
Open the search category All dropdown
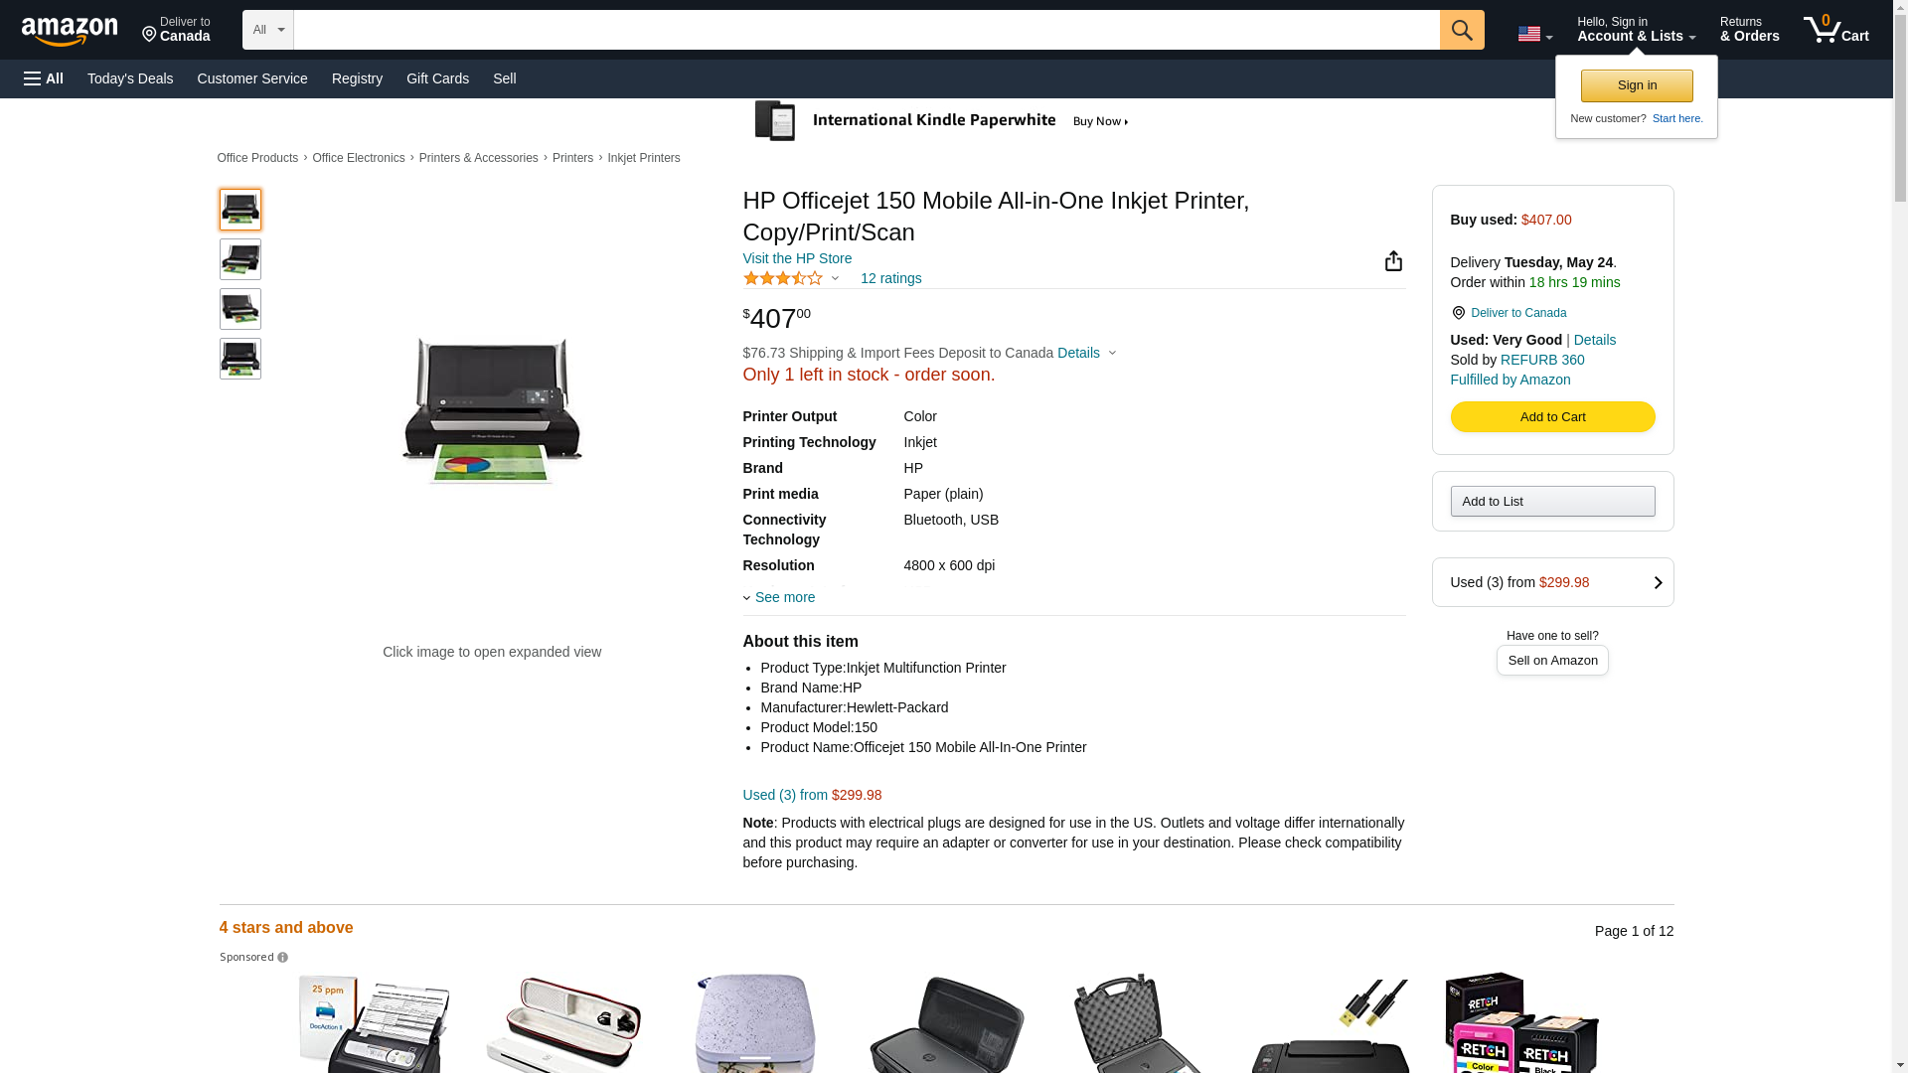[x=267, y=30]
